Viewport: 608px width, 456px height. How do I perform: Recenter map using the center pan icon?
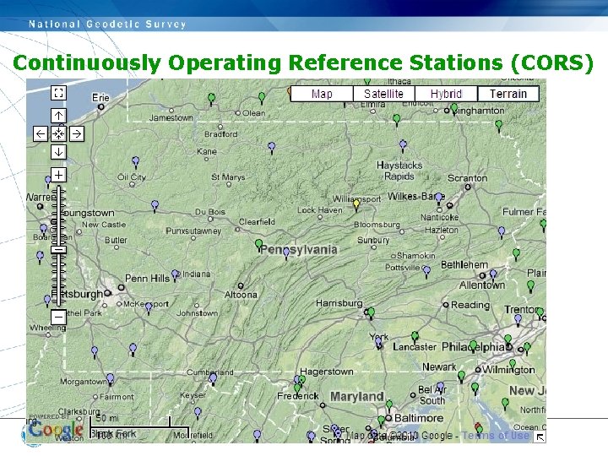pos(58,133)
